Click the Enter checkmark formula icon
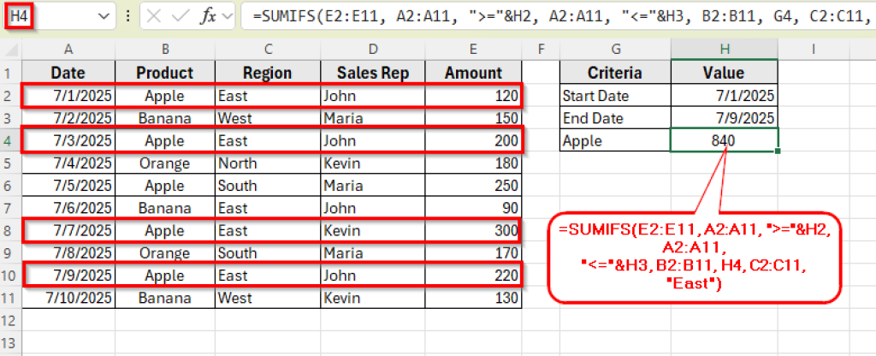This screenshot has width=876, height=356. click(x=181, y=16)
